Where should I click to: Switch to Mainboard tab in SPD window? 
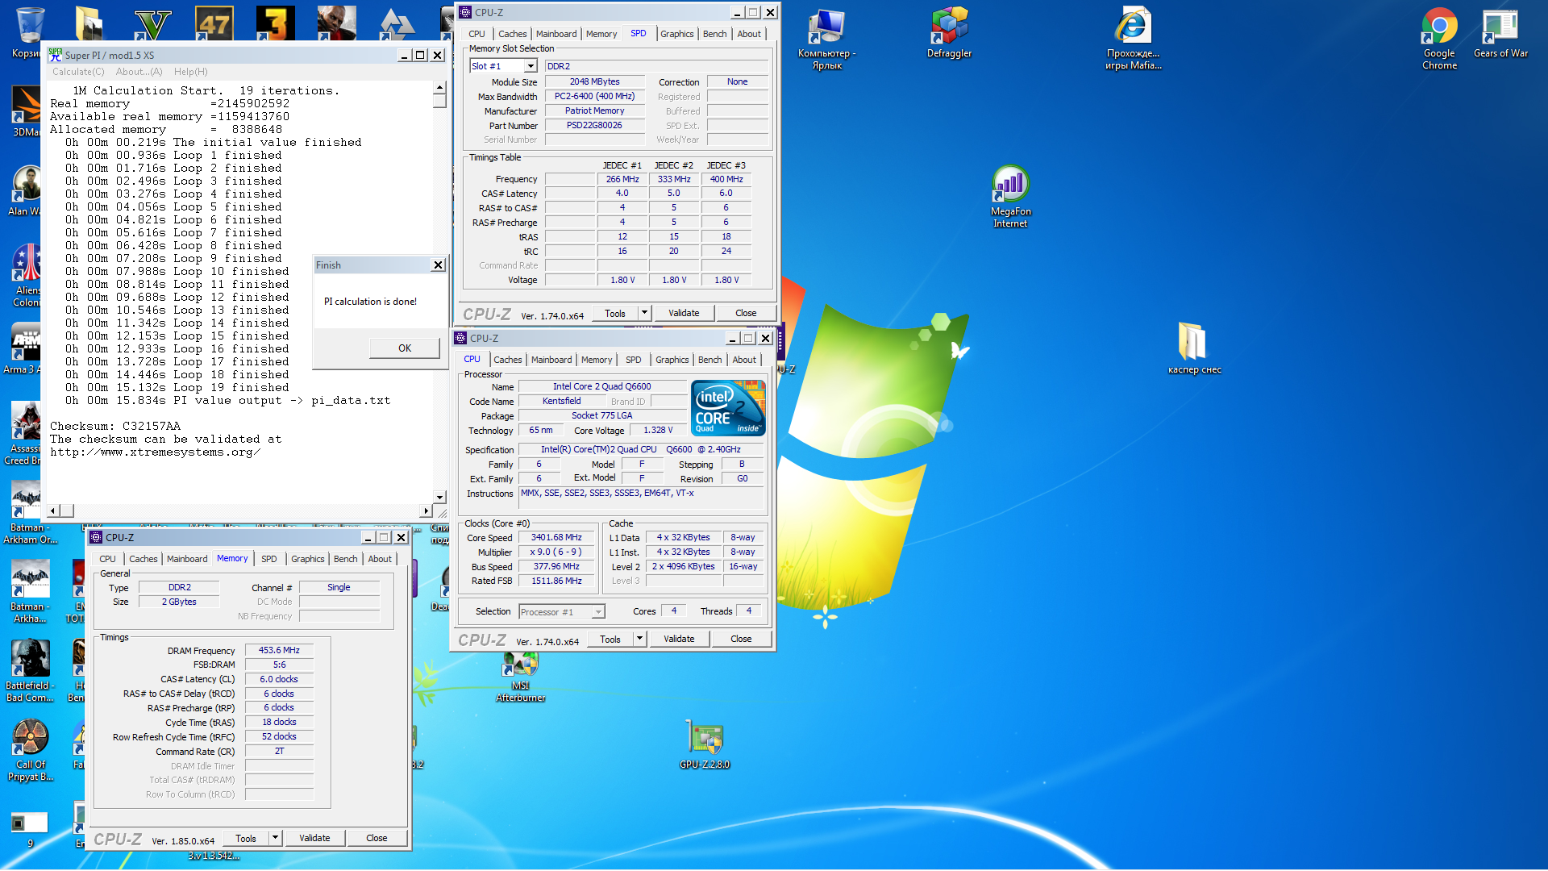coord(556,34)
